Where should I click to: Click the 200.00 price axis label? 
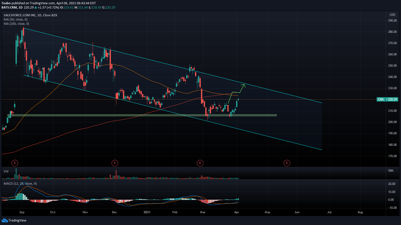point(392,122)
